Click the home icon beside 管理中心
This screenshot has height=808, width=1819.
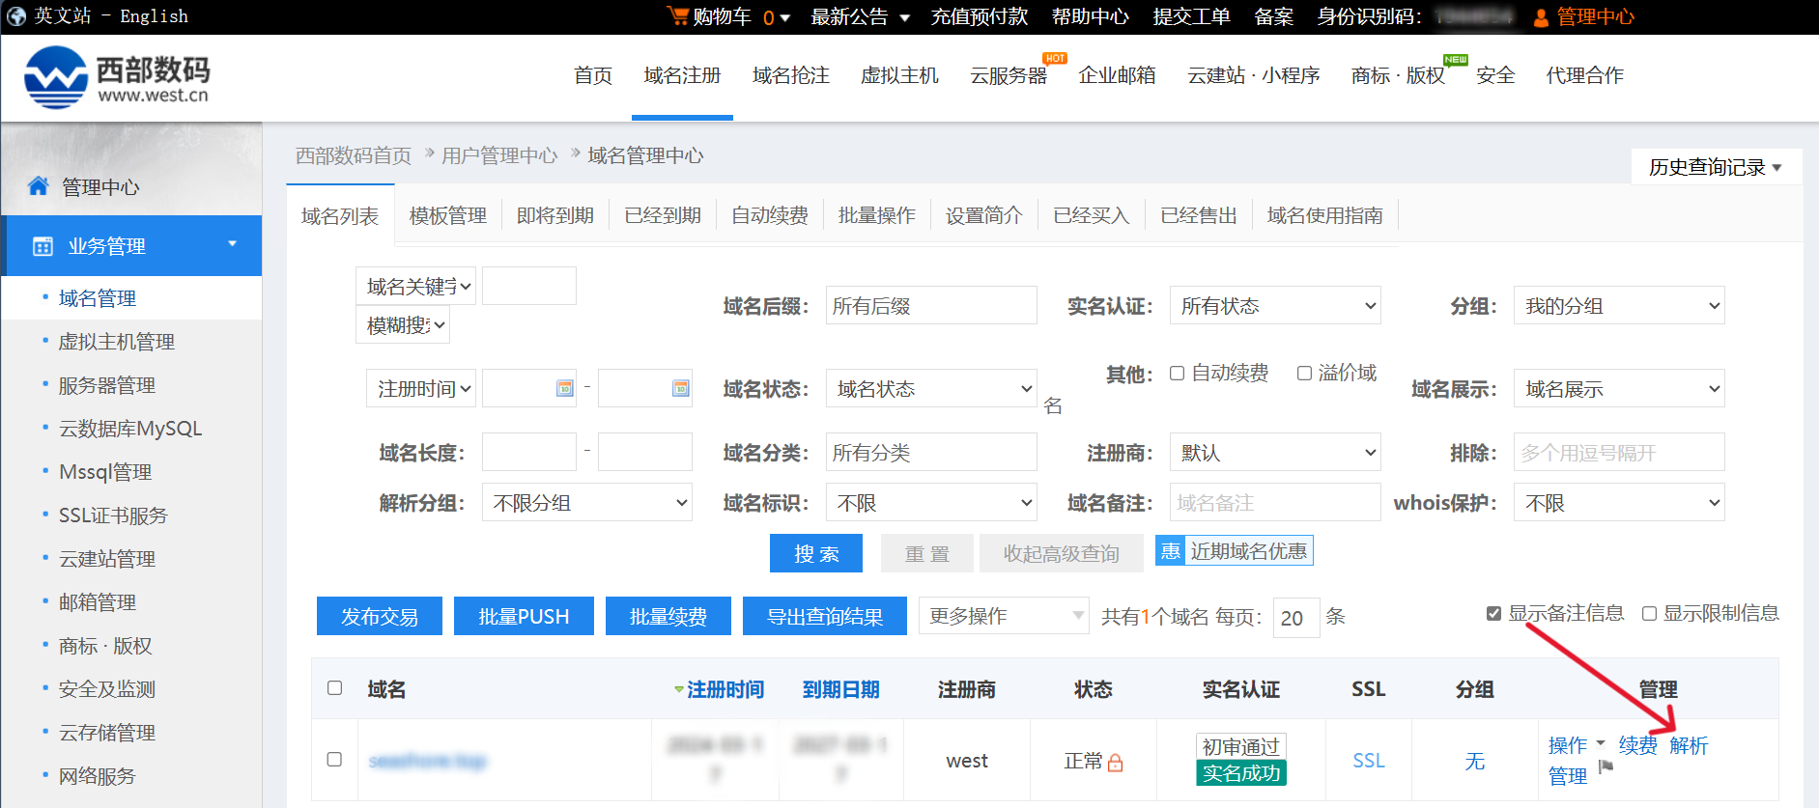point(39,186)
